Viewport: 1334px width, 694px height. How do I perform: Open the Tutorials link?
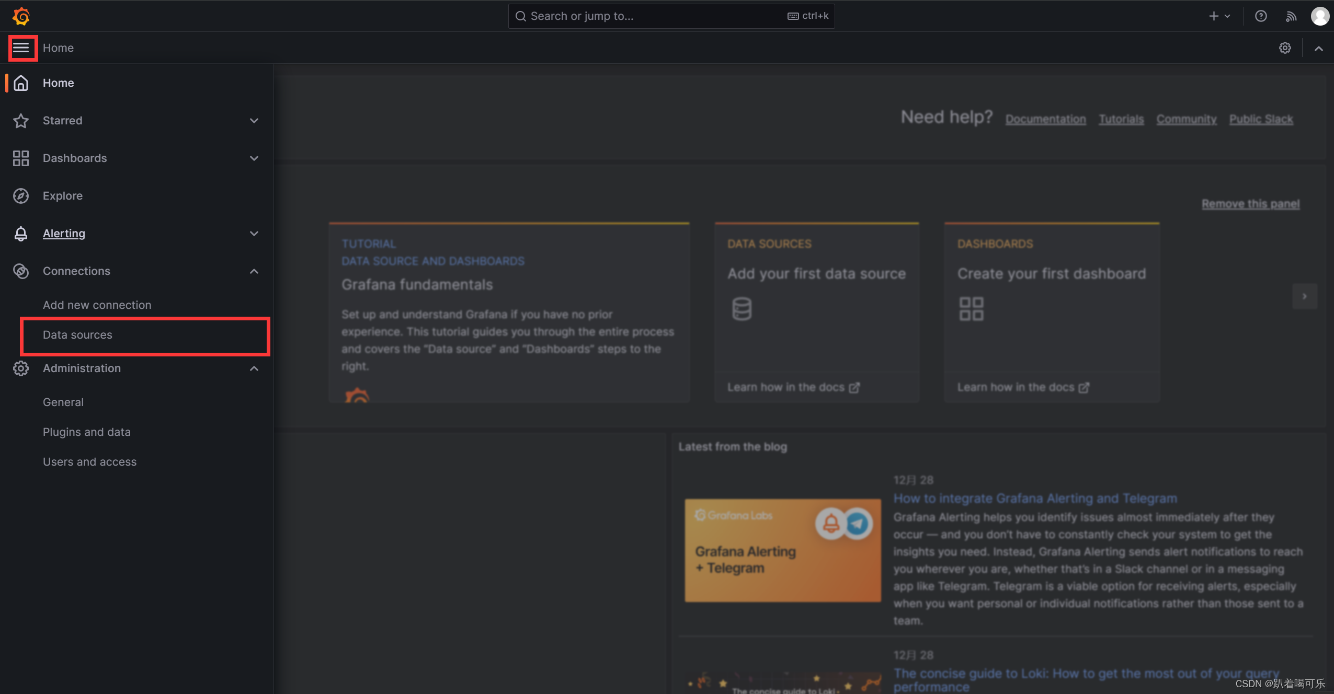[1121, 120]
